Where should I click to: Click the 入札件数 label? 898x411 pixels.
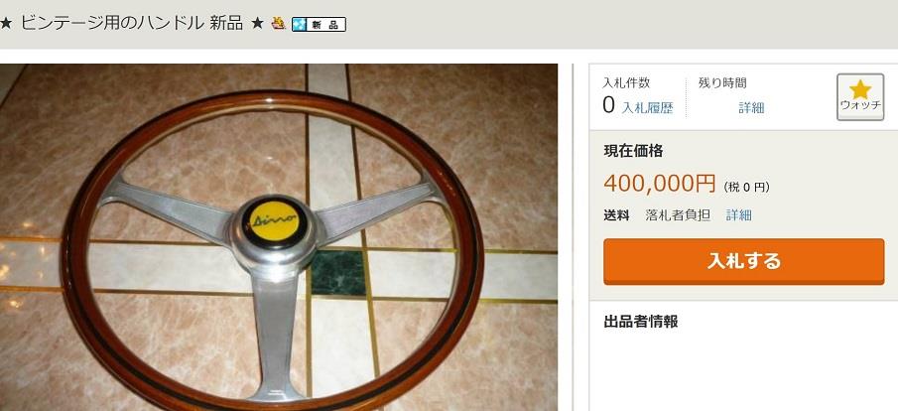(626, 82)
